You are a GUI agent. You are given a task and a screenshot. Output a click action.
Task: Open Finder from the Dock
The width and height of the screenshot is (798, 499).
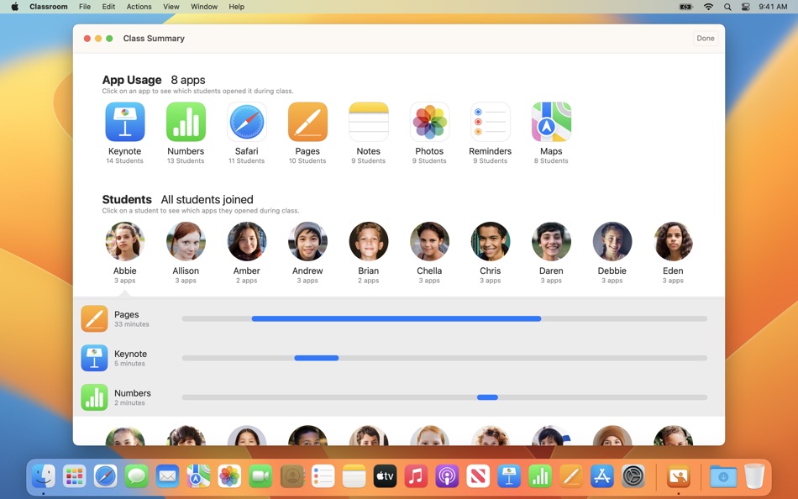(43, 476)
